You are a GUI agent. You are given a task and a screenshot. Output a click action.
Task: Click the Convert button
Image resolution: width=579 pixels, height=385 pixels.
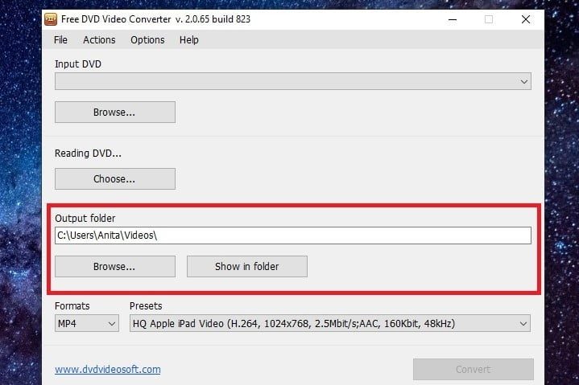tap(473, 370)
